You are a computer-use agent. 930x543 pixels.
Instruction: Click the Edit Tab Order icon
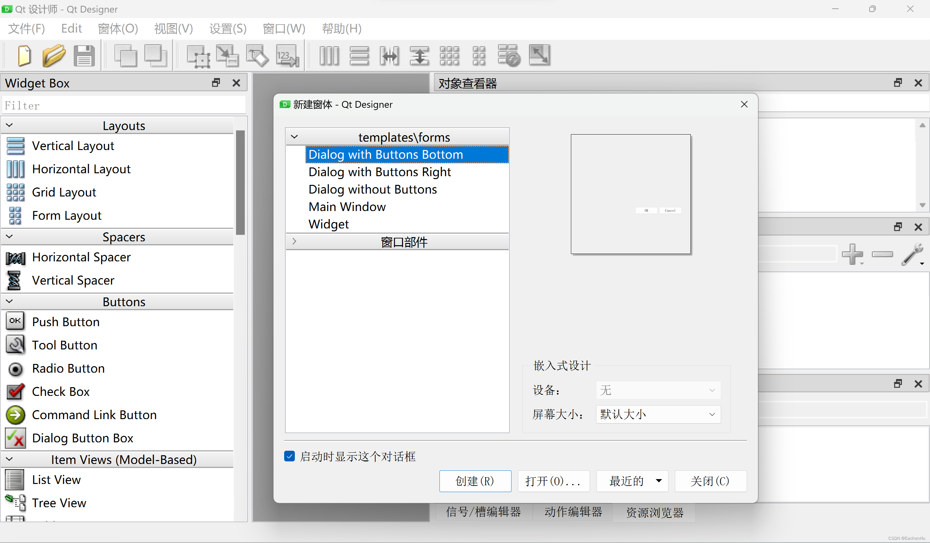(x=287, y=56)
